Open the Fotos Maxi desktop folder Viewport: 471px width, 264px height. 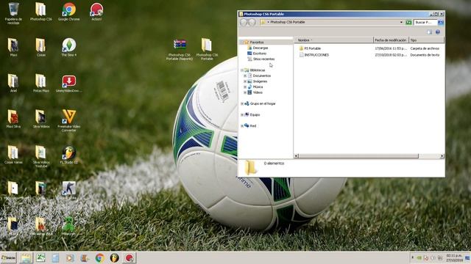(x=41, y=83)
